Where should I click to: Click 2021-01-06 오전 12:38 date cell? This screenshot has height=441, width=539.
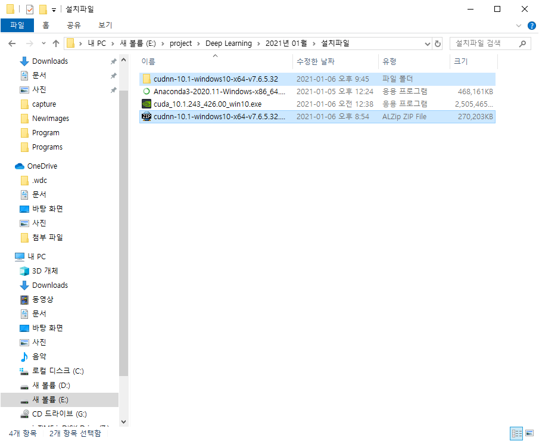tap(335, 104)
